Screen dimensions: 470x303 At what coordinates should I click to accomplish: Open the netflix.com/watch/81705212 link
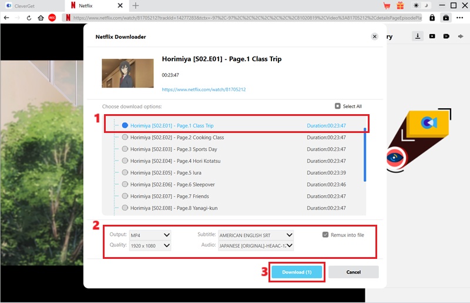pyautogui.click(x=204, y=89)
